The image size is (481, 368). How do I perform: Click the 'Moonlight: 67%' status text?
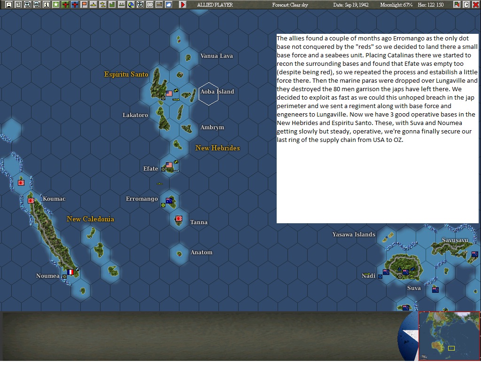396,5
